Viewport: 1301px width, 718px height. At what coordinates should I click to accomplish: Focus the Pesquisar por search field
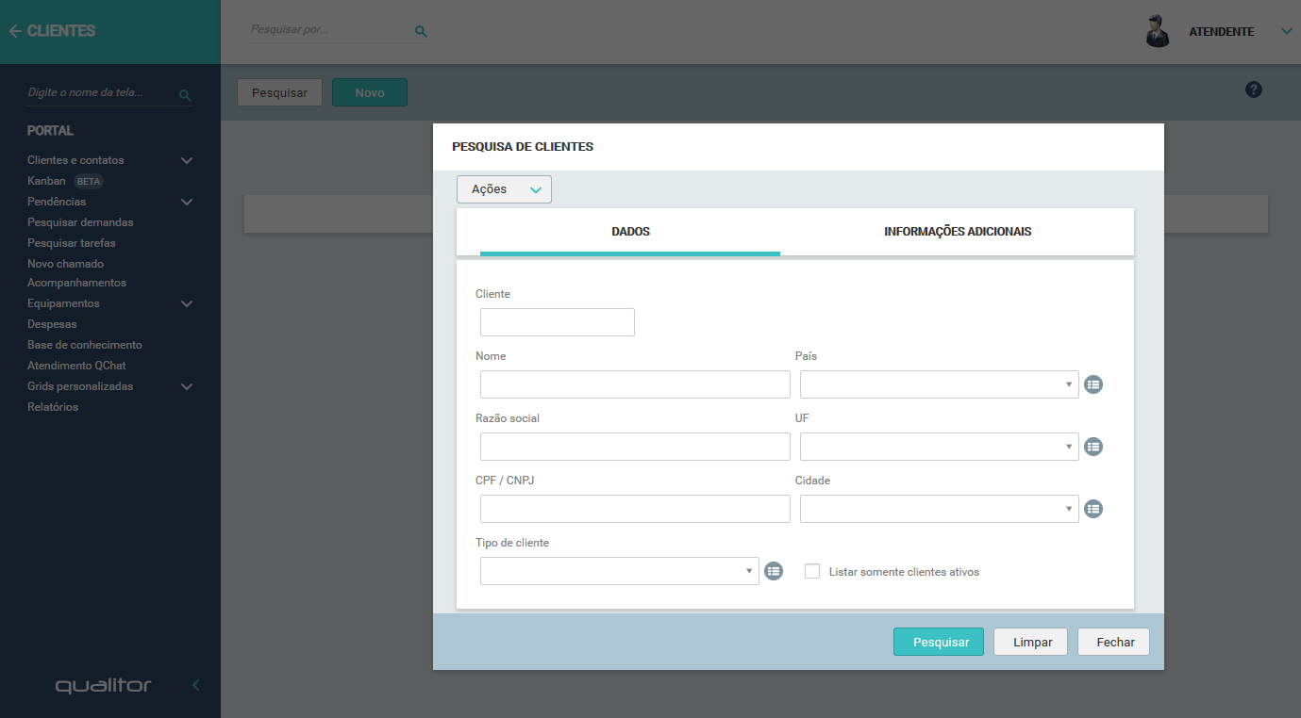(330, 30)
